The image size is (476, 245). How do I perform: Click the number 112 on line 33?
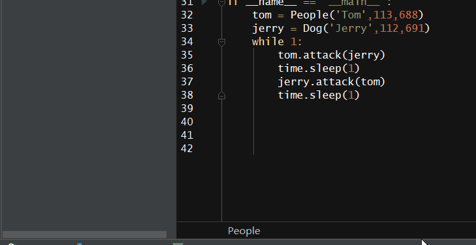pos(389,28)
